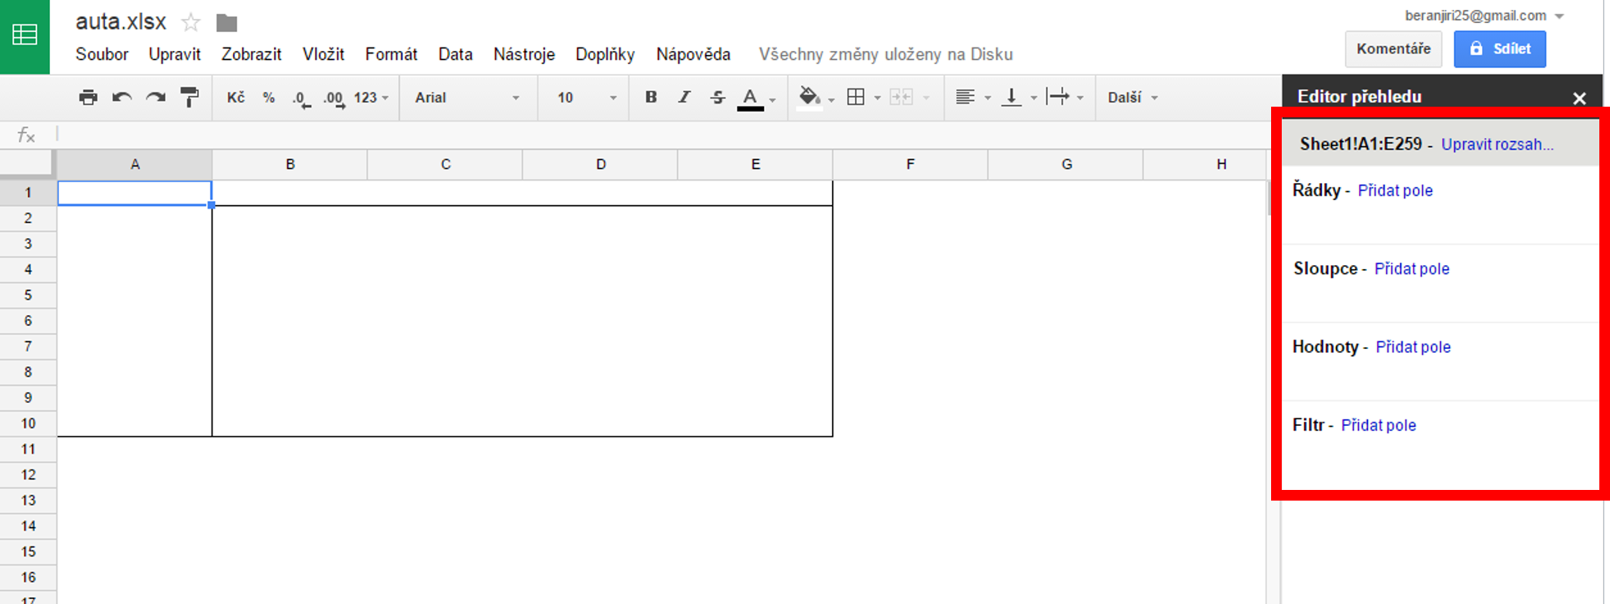
Task: Format as currency Kč
Action: coord(236,98)
